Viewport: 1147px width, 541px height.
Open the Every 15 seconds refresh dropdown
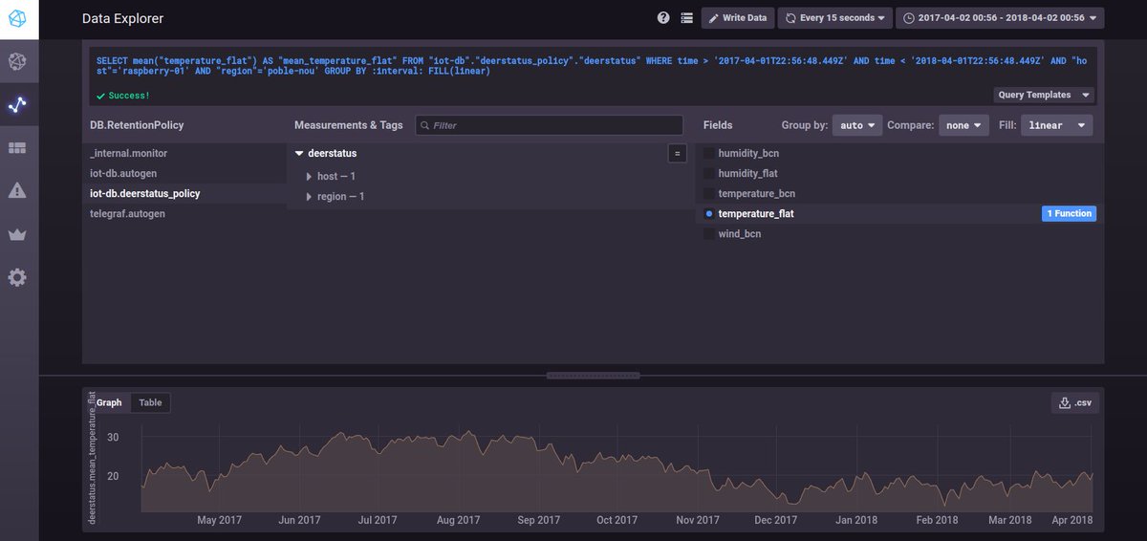[x=834, y=18]
